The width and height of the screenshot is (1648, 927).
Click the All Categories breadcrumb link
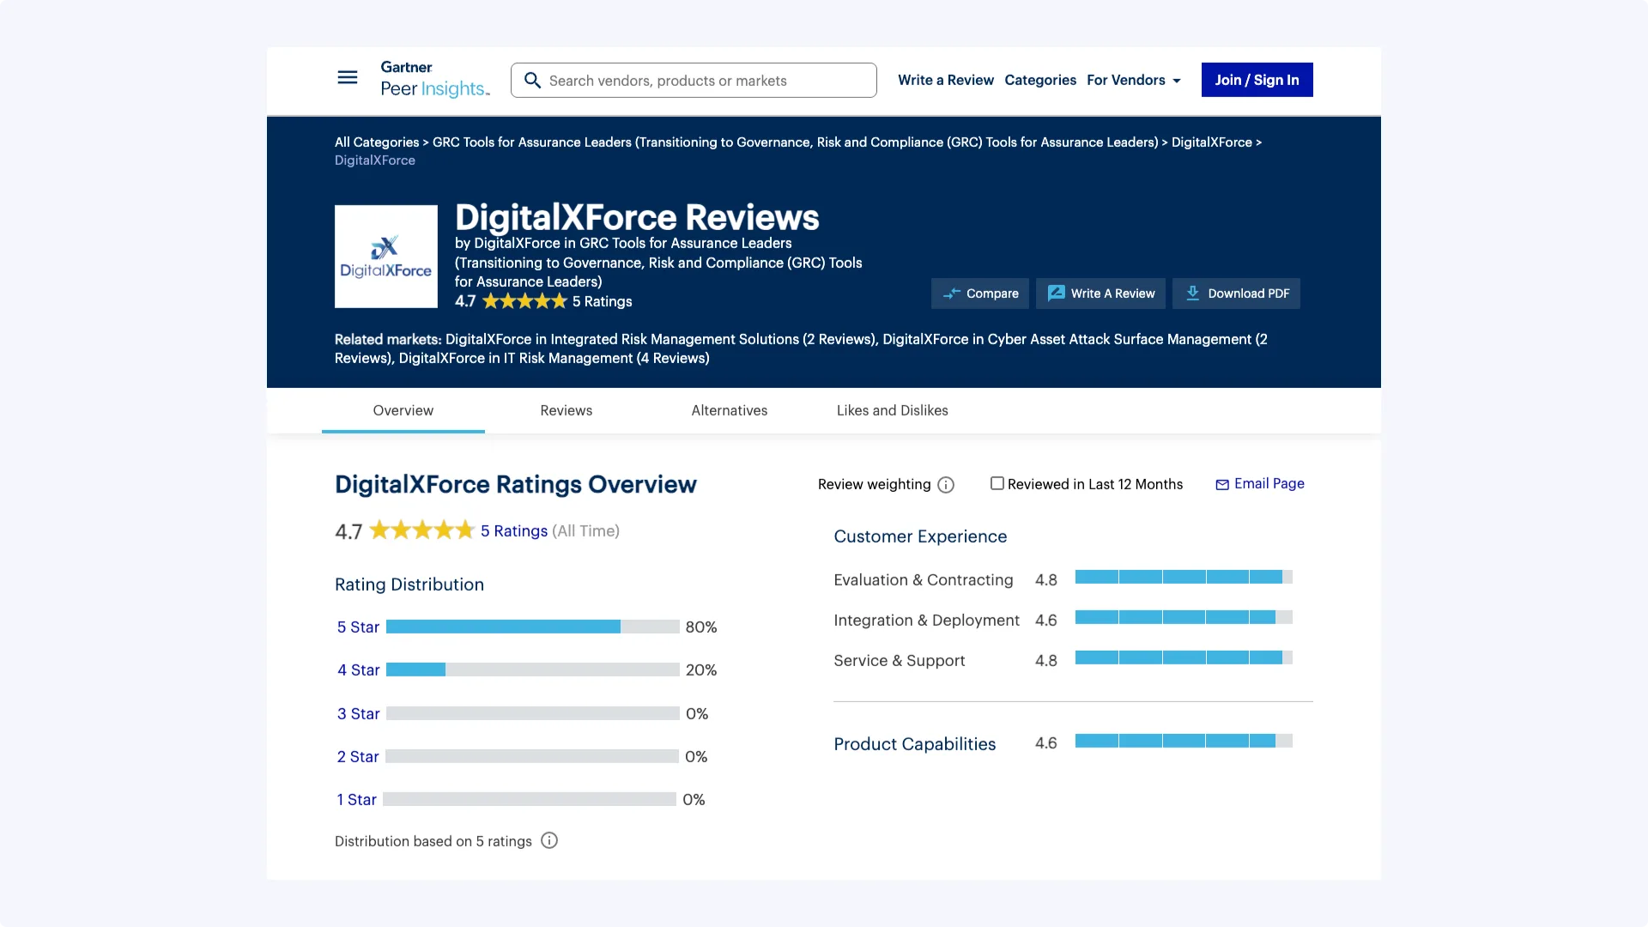tap(376, 142)
